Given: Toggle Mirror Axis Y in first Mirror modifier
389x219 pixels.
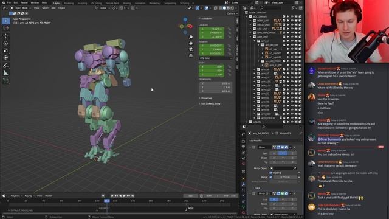Looking at the screenshot, I should (x=283, y=153).
